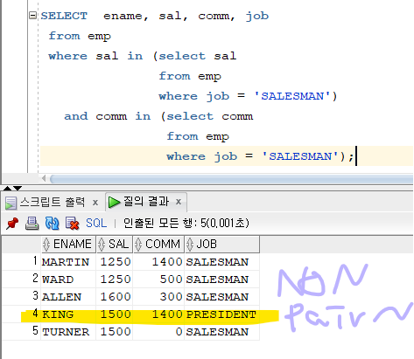Select the COMM value 500 cell
The width and height of the screenshot is (414, 359).
[158, 280]
